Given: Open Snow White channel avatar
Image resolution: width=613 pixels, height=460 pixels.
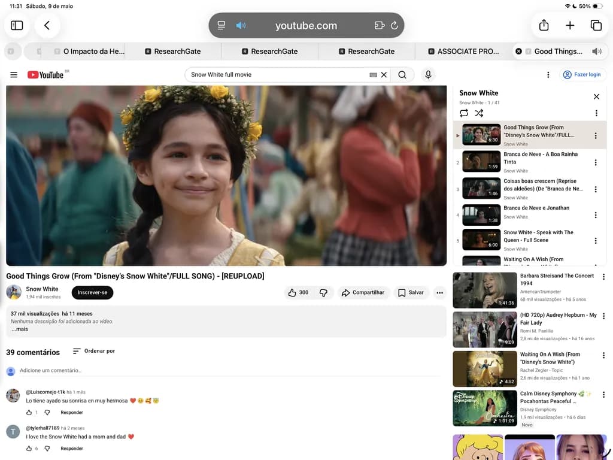Looking at the screenshot, I should pyautogui.click(x=14, y=292).
